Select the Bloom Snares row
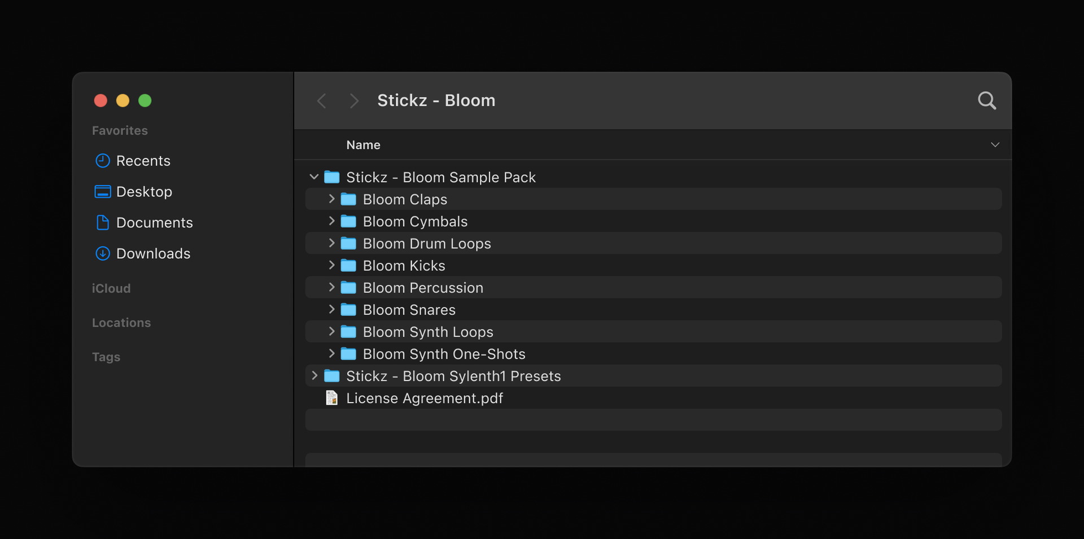Viewport: 1084px width, 539px height. tap(408, 310)
